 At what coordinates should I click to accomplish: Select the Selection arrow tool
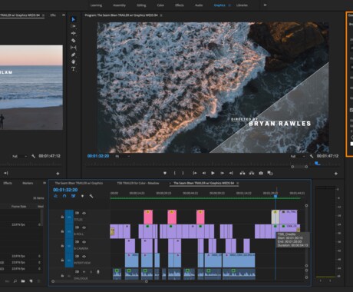click(74, 19)
